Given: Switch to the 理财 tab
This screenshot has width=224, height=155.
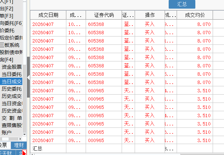Looking at the screenshot, I should tap(19, 145).
